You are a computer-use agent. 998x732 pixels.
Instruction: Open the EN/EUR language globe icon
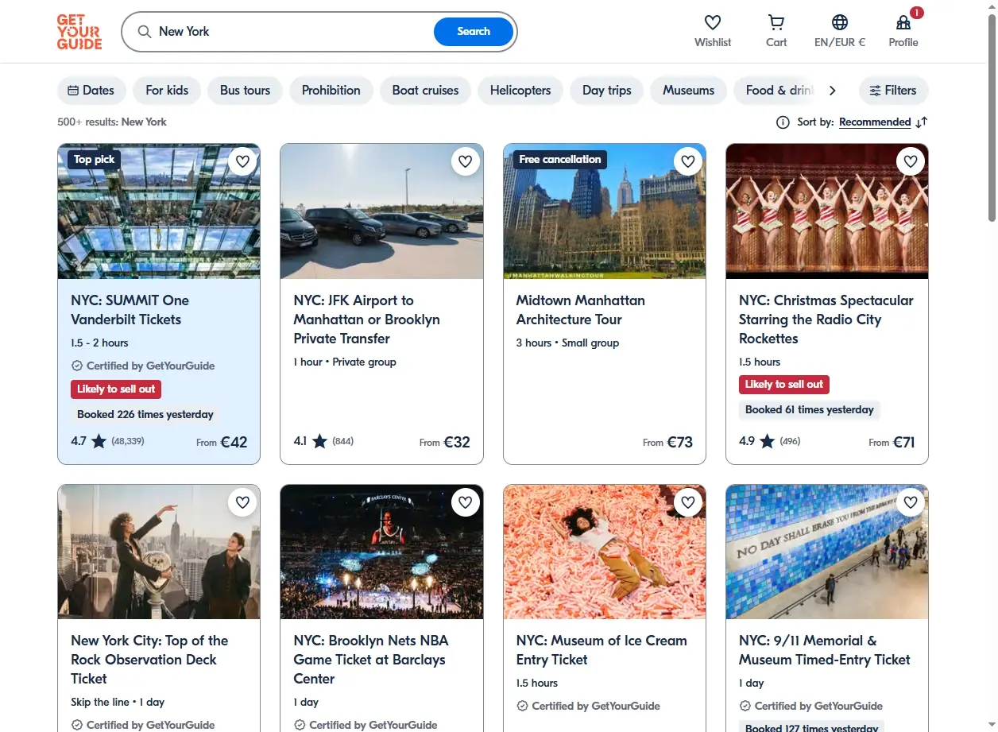pyautogui.click(x=840, y=22)
